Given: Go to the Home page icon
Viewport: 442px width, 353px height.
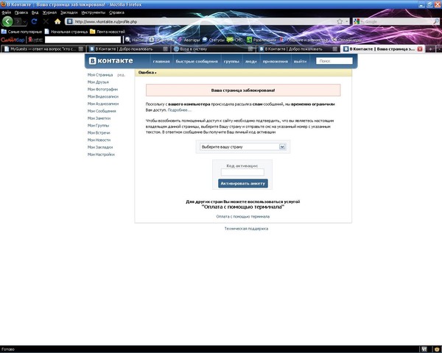Looking at the screenshot, I should click(57, 21).
